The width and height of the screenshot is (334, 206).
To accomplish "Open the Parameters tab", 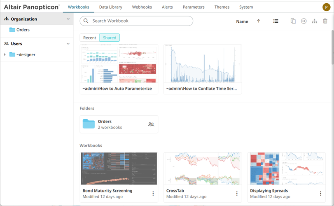I will pyautogui.click(x=194, y=7).
